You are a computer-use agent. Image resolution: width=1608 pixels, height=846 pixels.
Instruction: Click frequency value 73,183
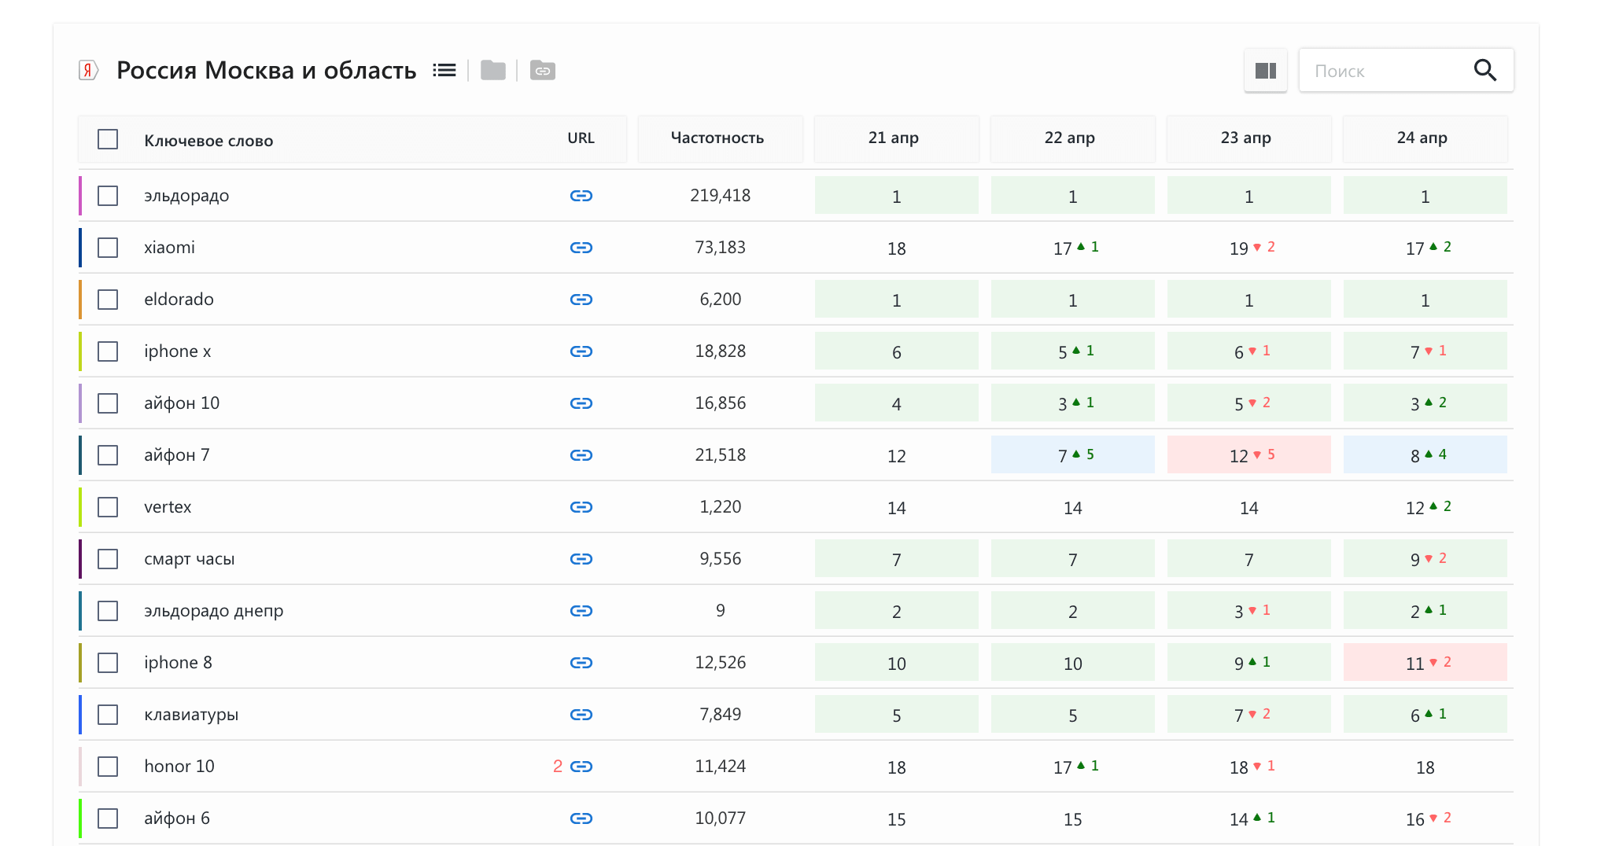[721, 248]
